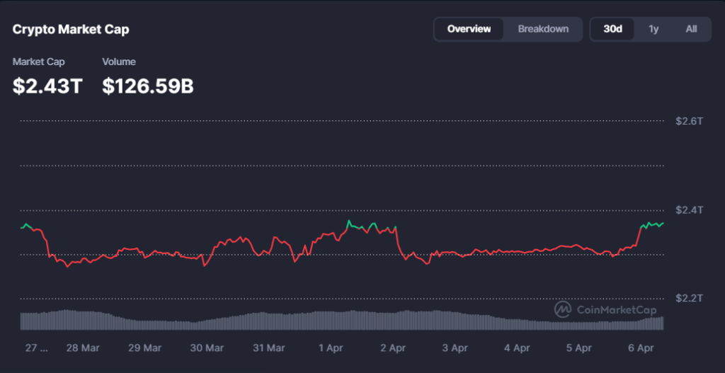Viewport: 725px width, 373px height.
Task: Click the $2.4T y-axis label
Action: pos(689,210)
